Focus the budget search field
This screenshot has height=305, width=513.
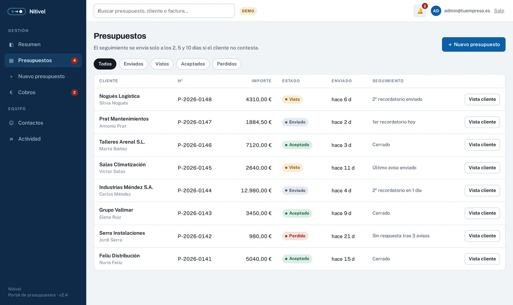[x=164, y=11]
